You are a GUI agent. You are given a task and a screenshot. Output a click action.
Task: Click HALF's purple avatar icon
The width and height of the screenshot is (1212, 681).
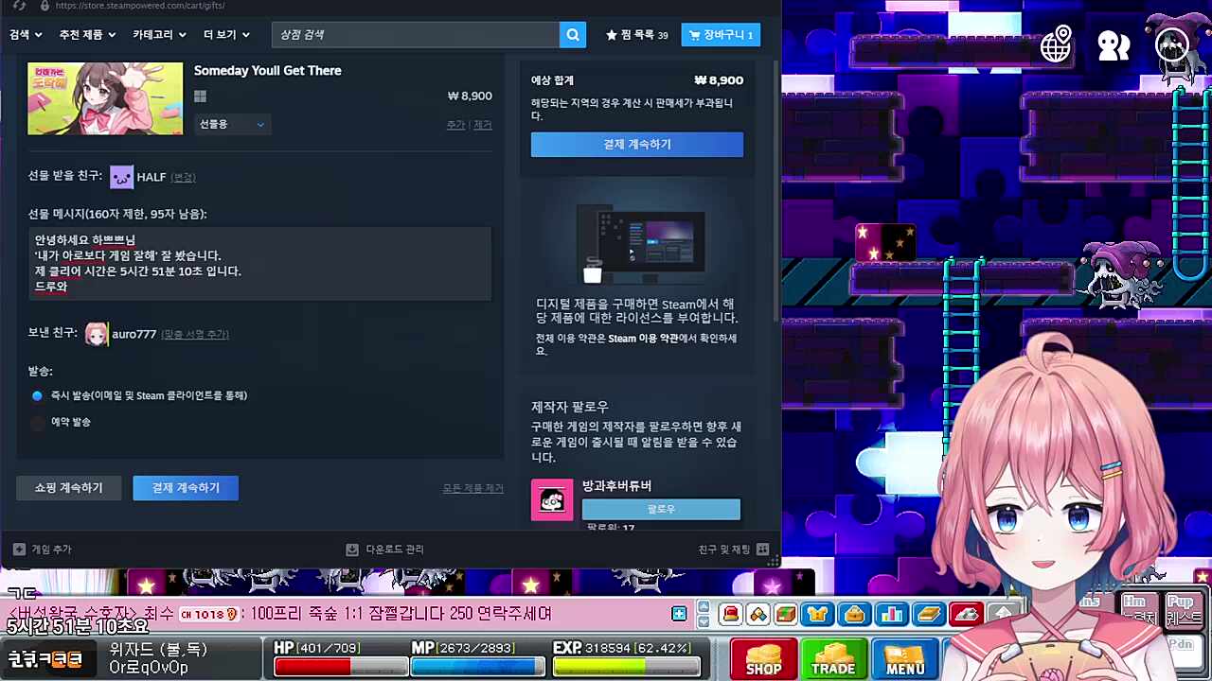click(x=121, y=177)
